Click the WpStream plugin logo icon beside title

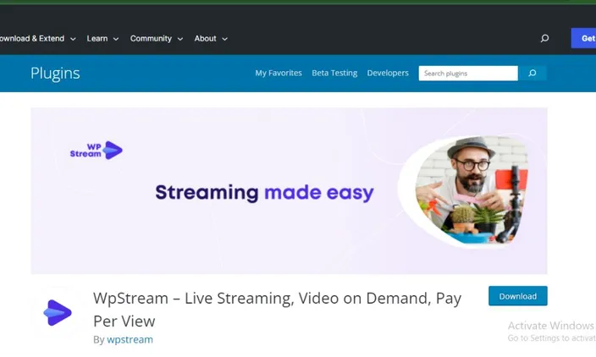pos(58,312)
